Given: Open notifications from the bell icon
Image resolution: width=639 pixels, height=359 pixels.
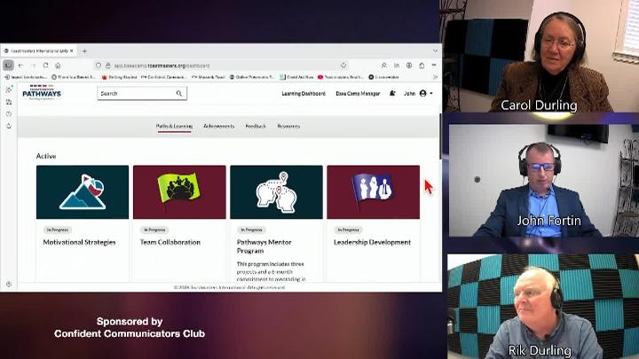Looking at the screenshot, I should [x=392, y=93].
